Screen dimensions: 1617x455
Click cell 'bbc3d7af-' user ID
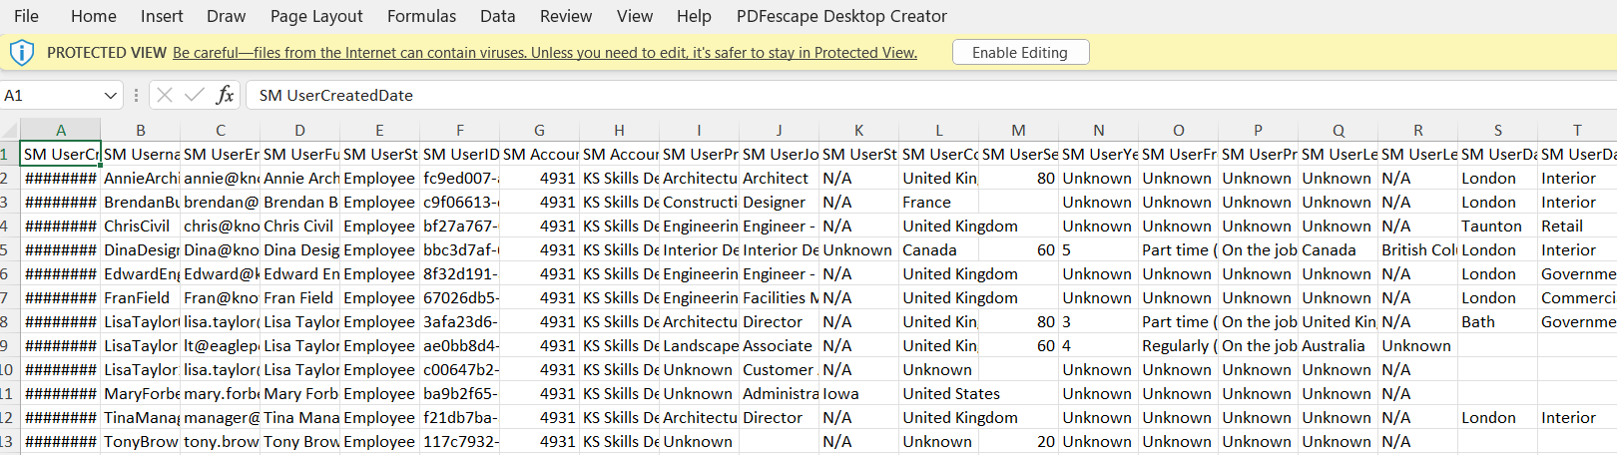click(460, 250)
